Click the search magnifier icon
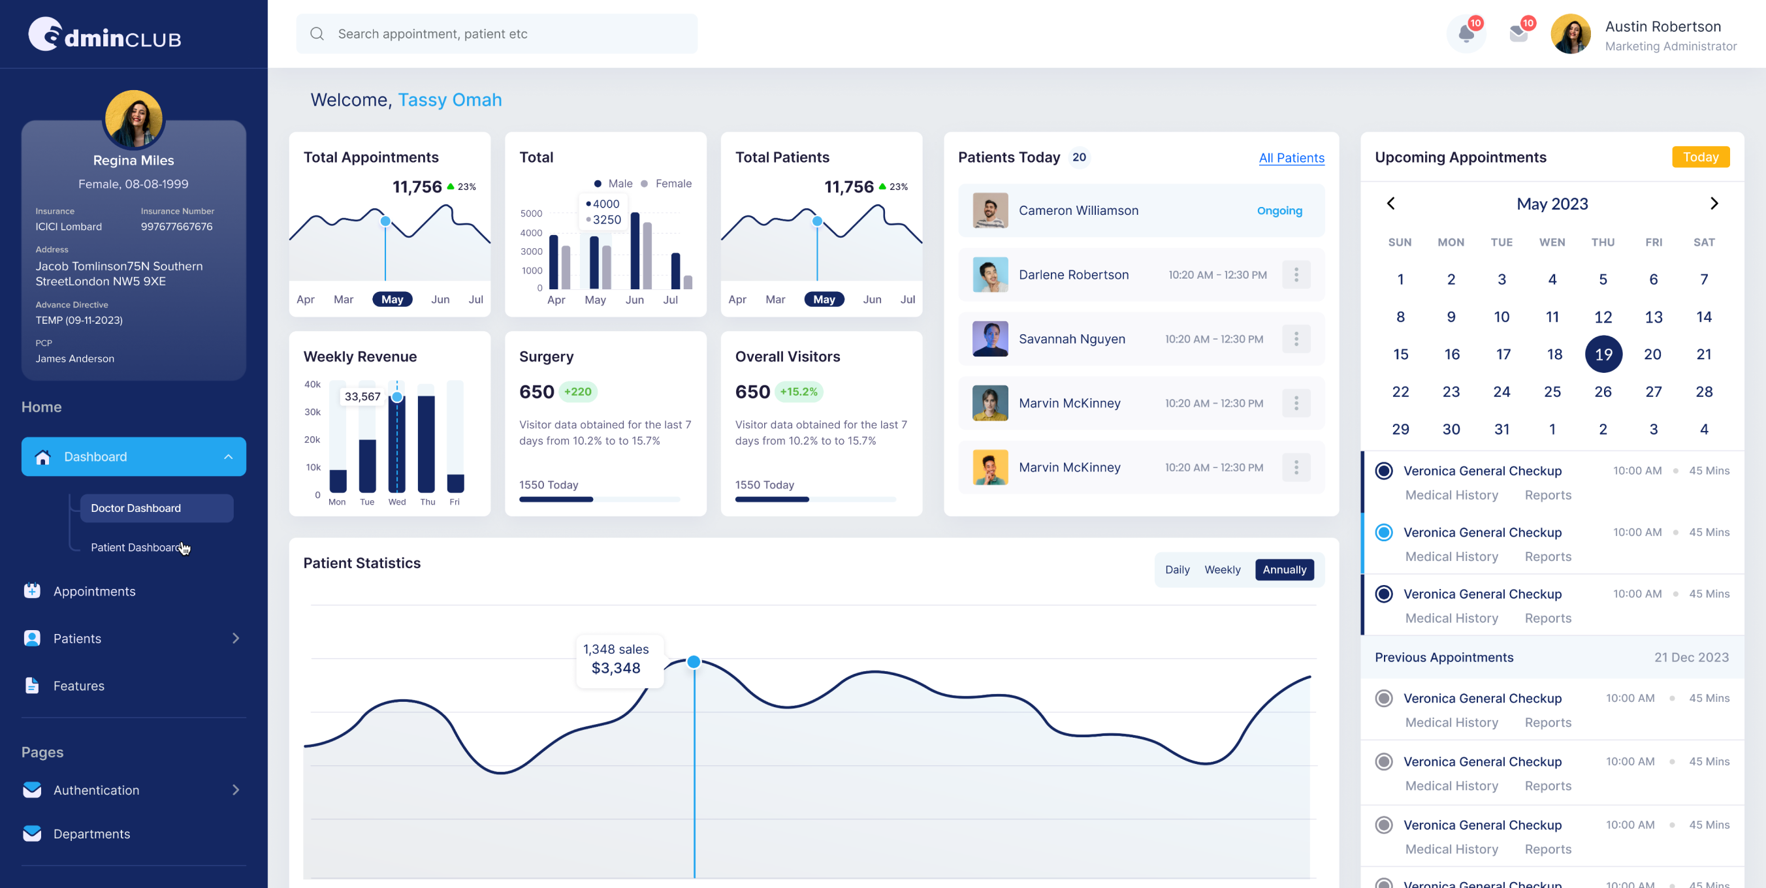1766x888 pixels. (x=317, y=33)
